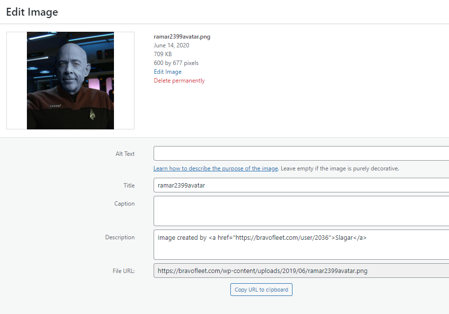This screenshot has width=449, height=314.
Task: Click the avatar image thumbnail
Action: point(70,81)
